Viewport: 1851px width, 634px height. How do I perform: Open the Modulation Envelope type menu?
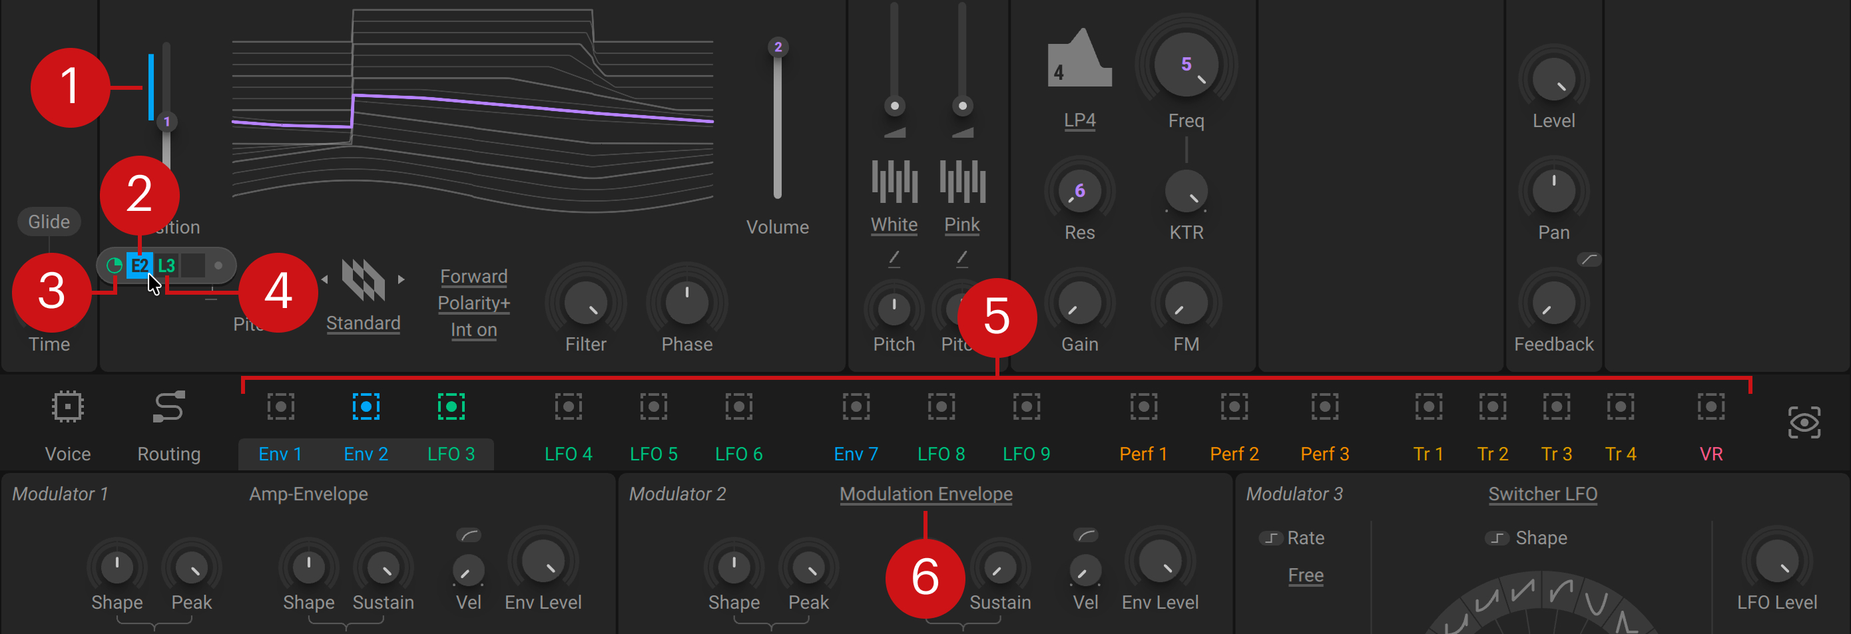[x=925, y=494]
